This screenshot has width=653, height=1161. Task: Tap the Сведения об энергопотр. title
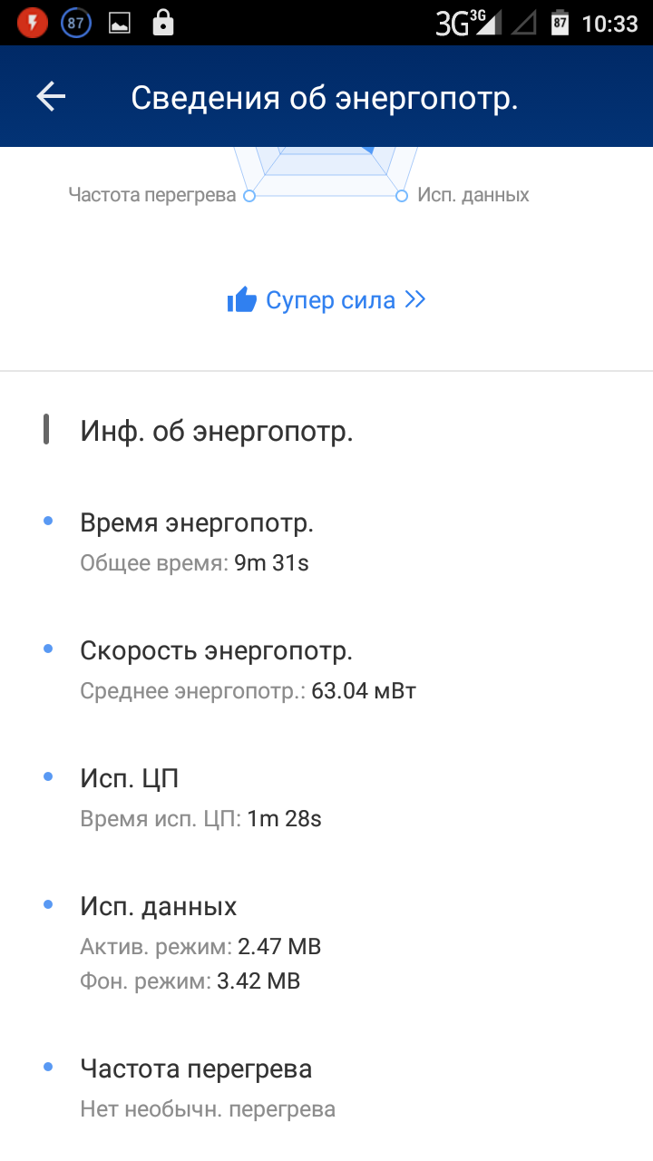[x=325, y=98]
